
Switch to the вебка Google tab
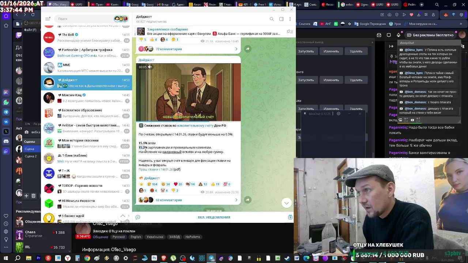(347, 5)
